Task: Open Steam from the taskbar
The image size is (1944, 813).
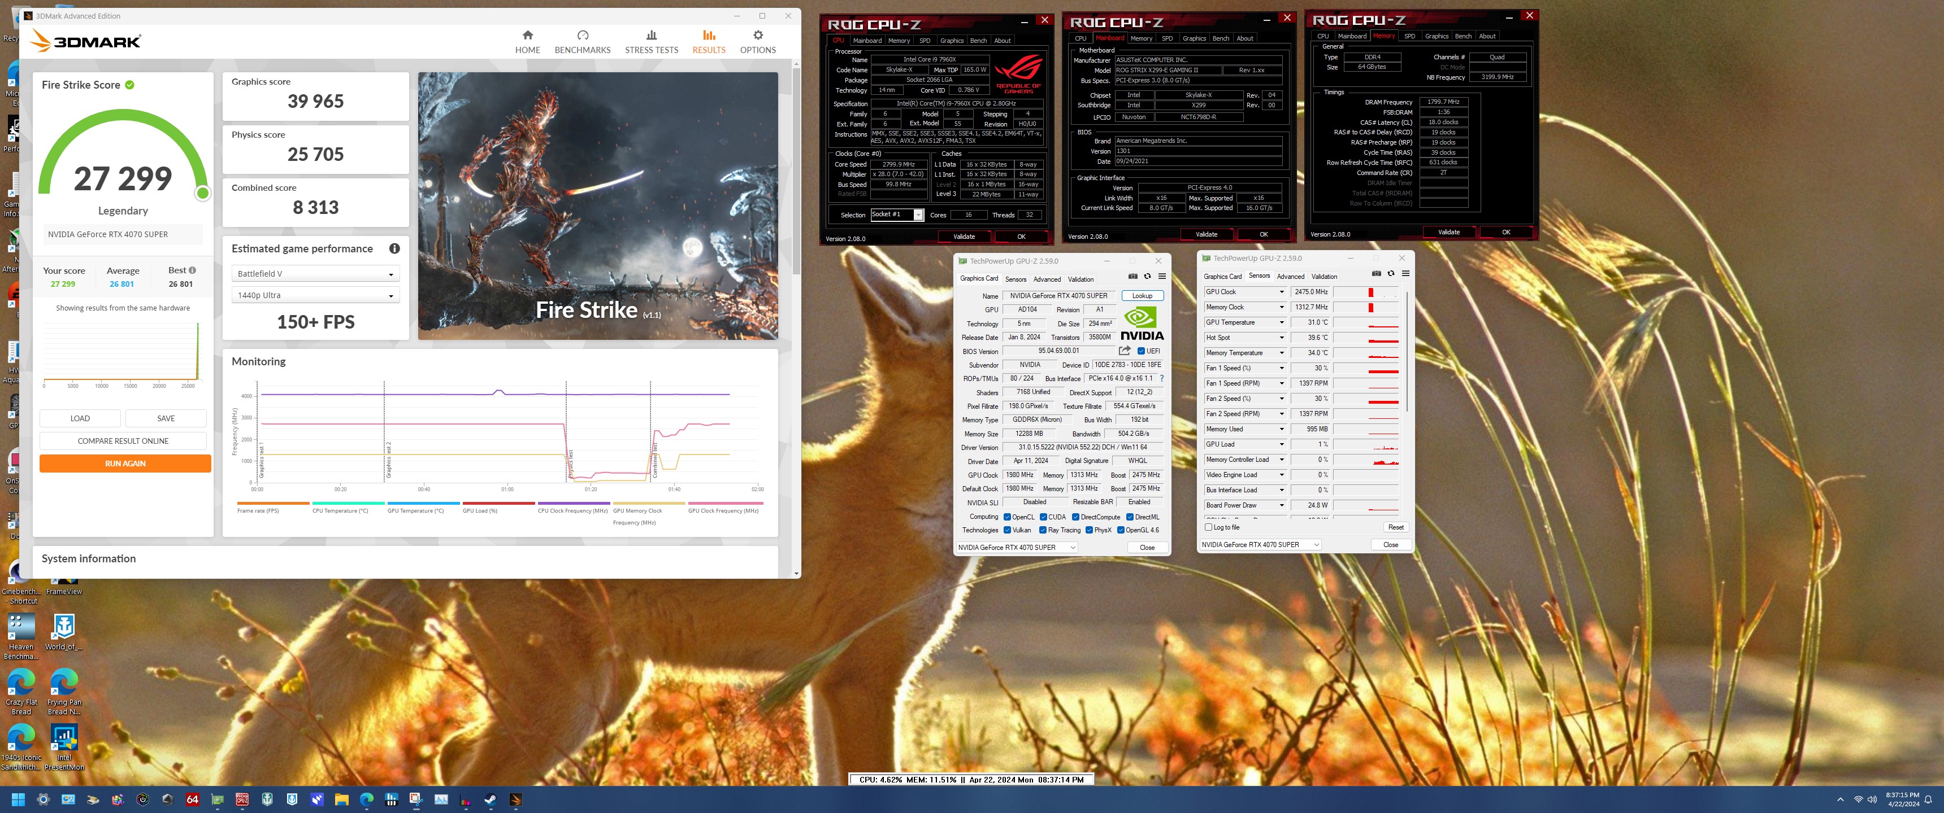Action: (491, 799)
